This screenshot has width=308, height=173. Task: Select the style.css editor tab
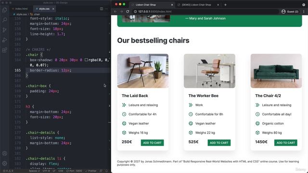click(44, 9)
